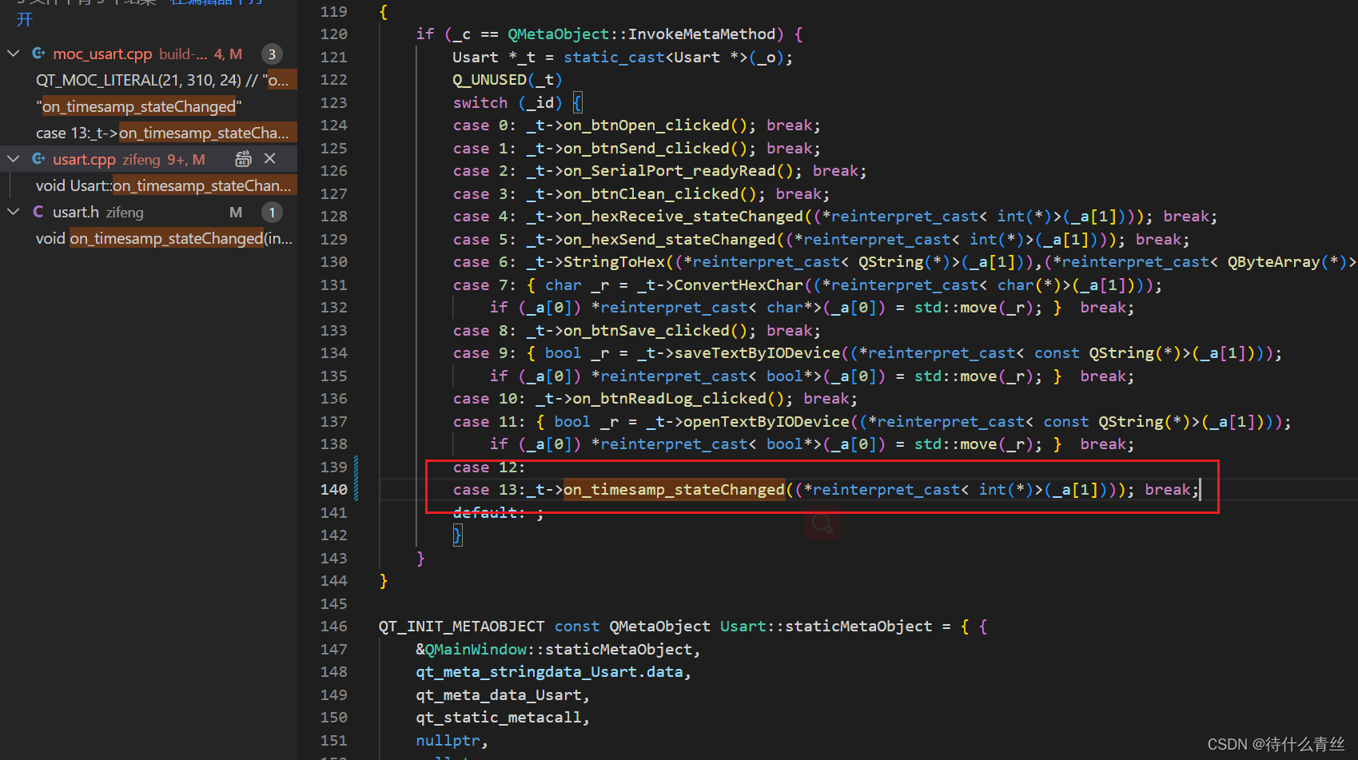Click line number 140 in the gutter

333,489
